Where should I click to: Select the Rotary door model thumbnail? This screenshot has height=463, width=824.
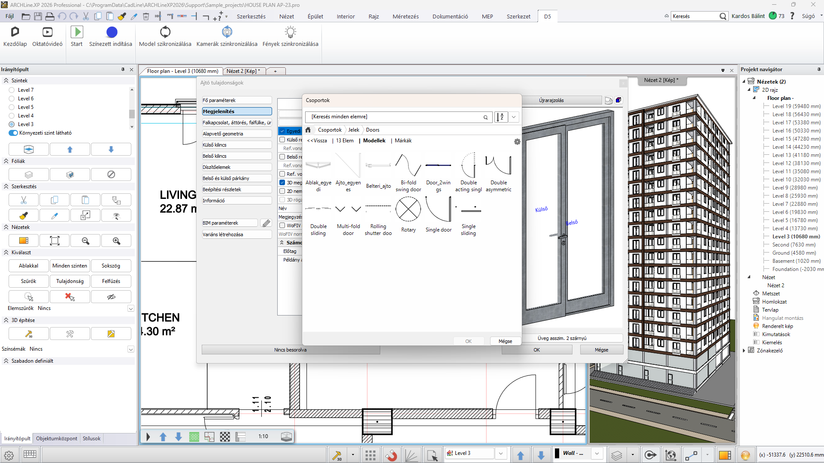click(408, 210)
